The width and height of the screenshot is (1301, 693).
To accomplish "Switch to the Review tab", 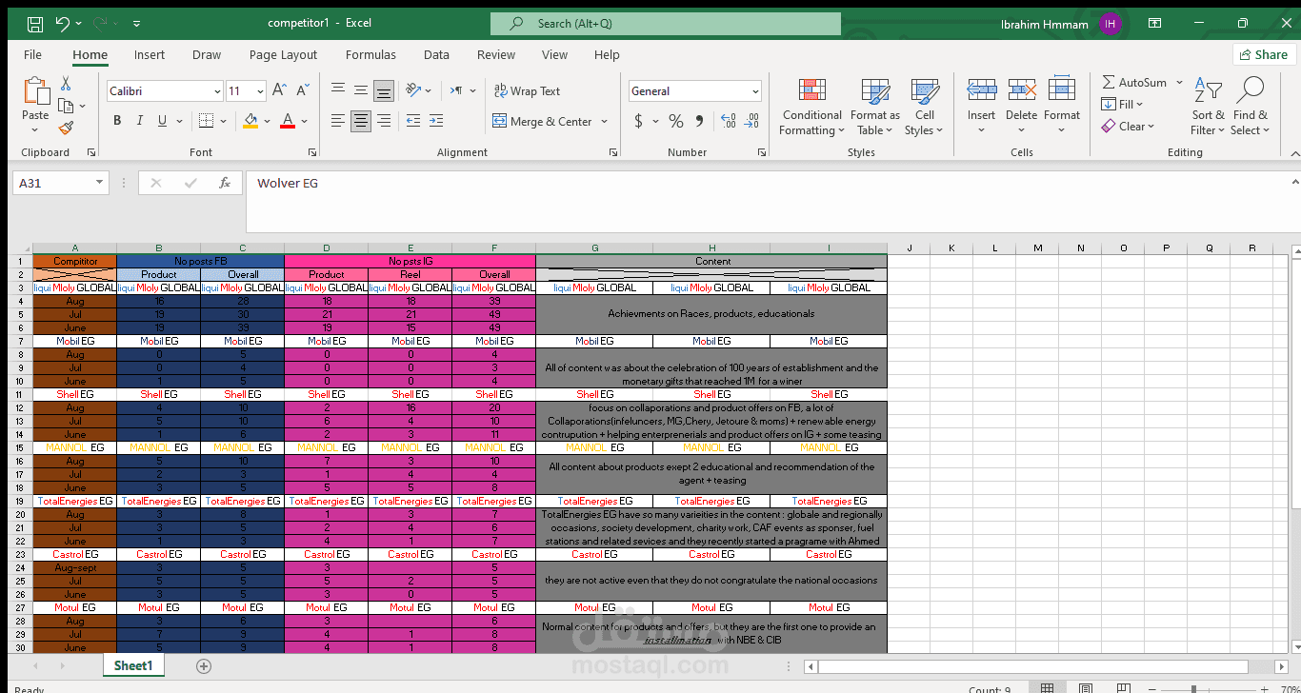I will (496, 54).
